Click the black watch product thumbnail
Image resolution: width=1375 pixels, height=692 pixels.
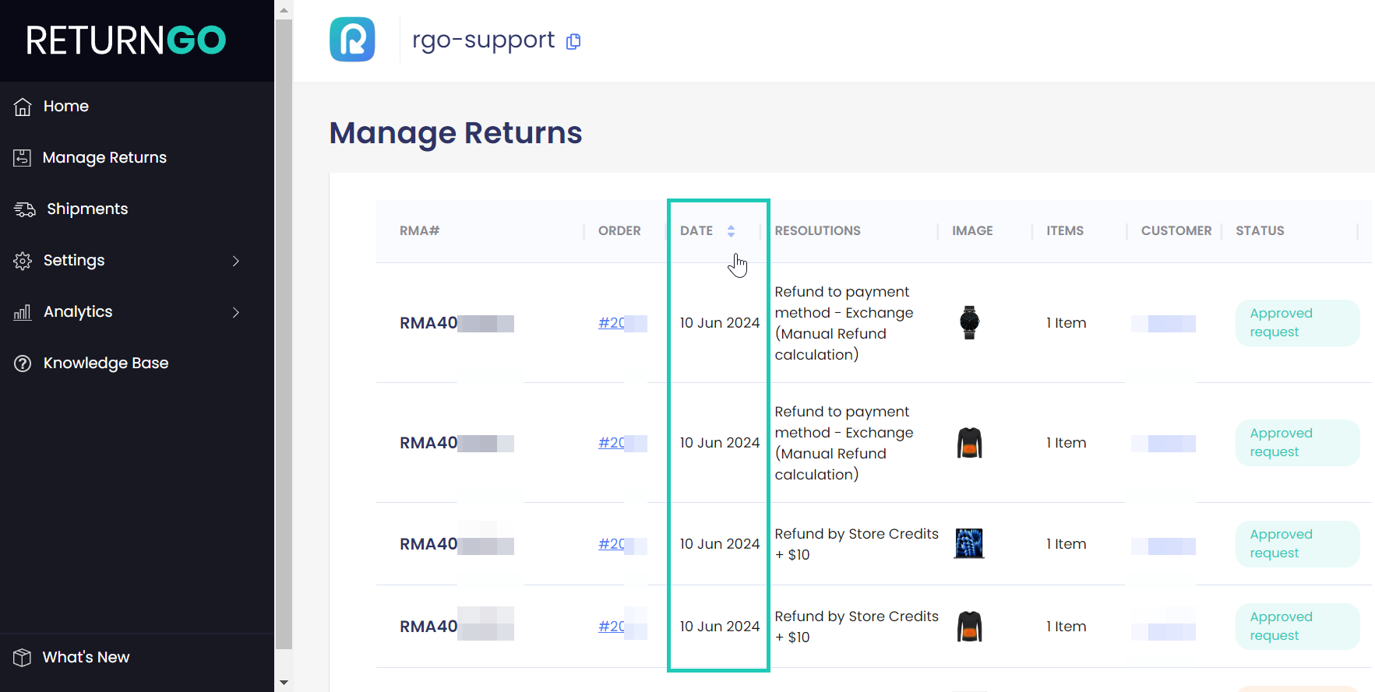pyautogui.click(x=968, y=322)
